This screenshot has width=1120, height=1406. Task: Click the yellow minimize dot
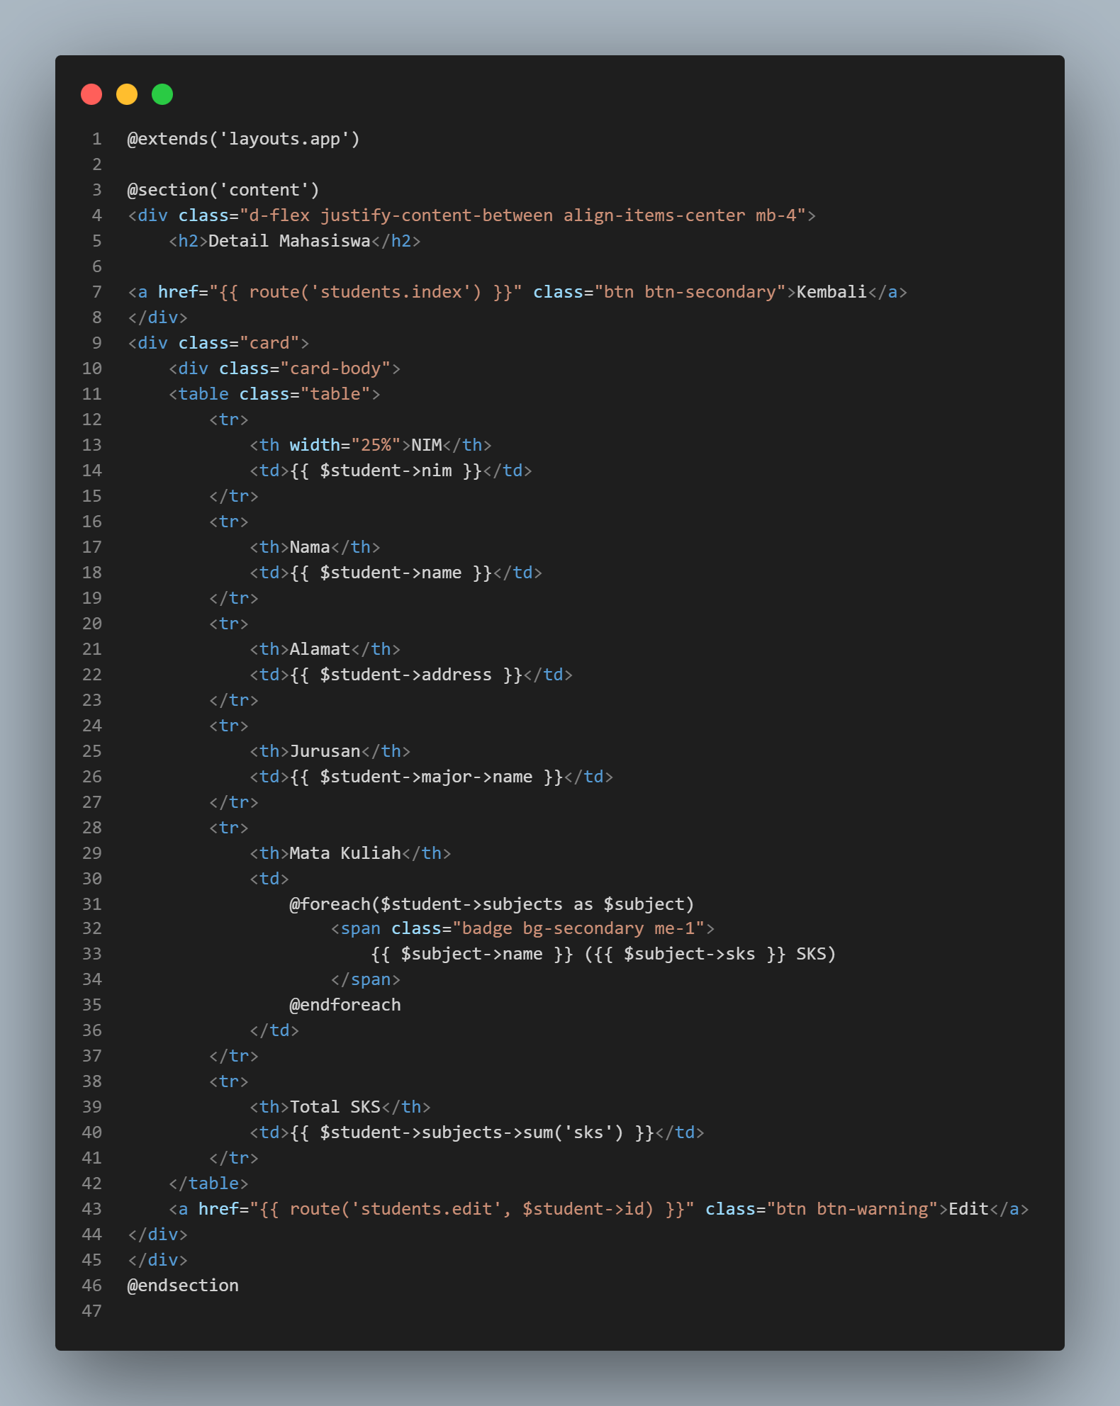[127, 94]
